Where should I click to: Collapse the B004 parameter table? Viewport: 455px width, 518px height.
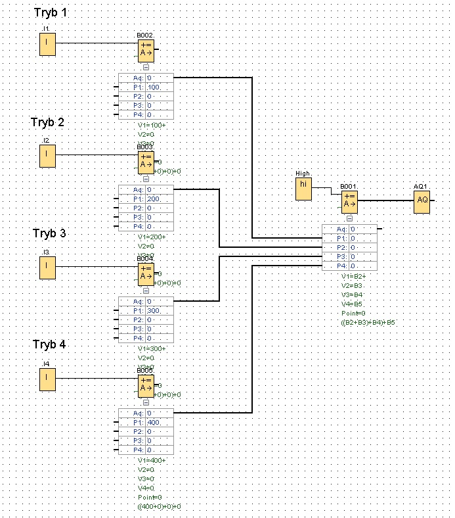[x=146, y=291]
